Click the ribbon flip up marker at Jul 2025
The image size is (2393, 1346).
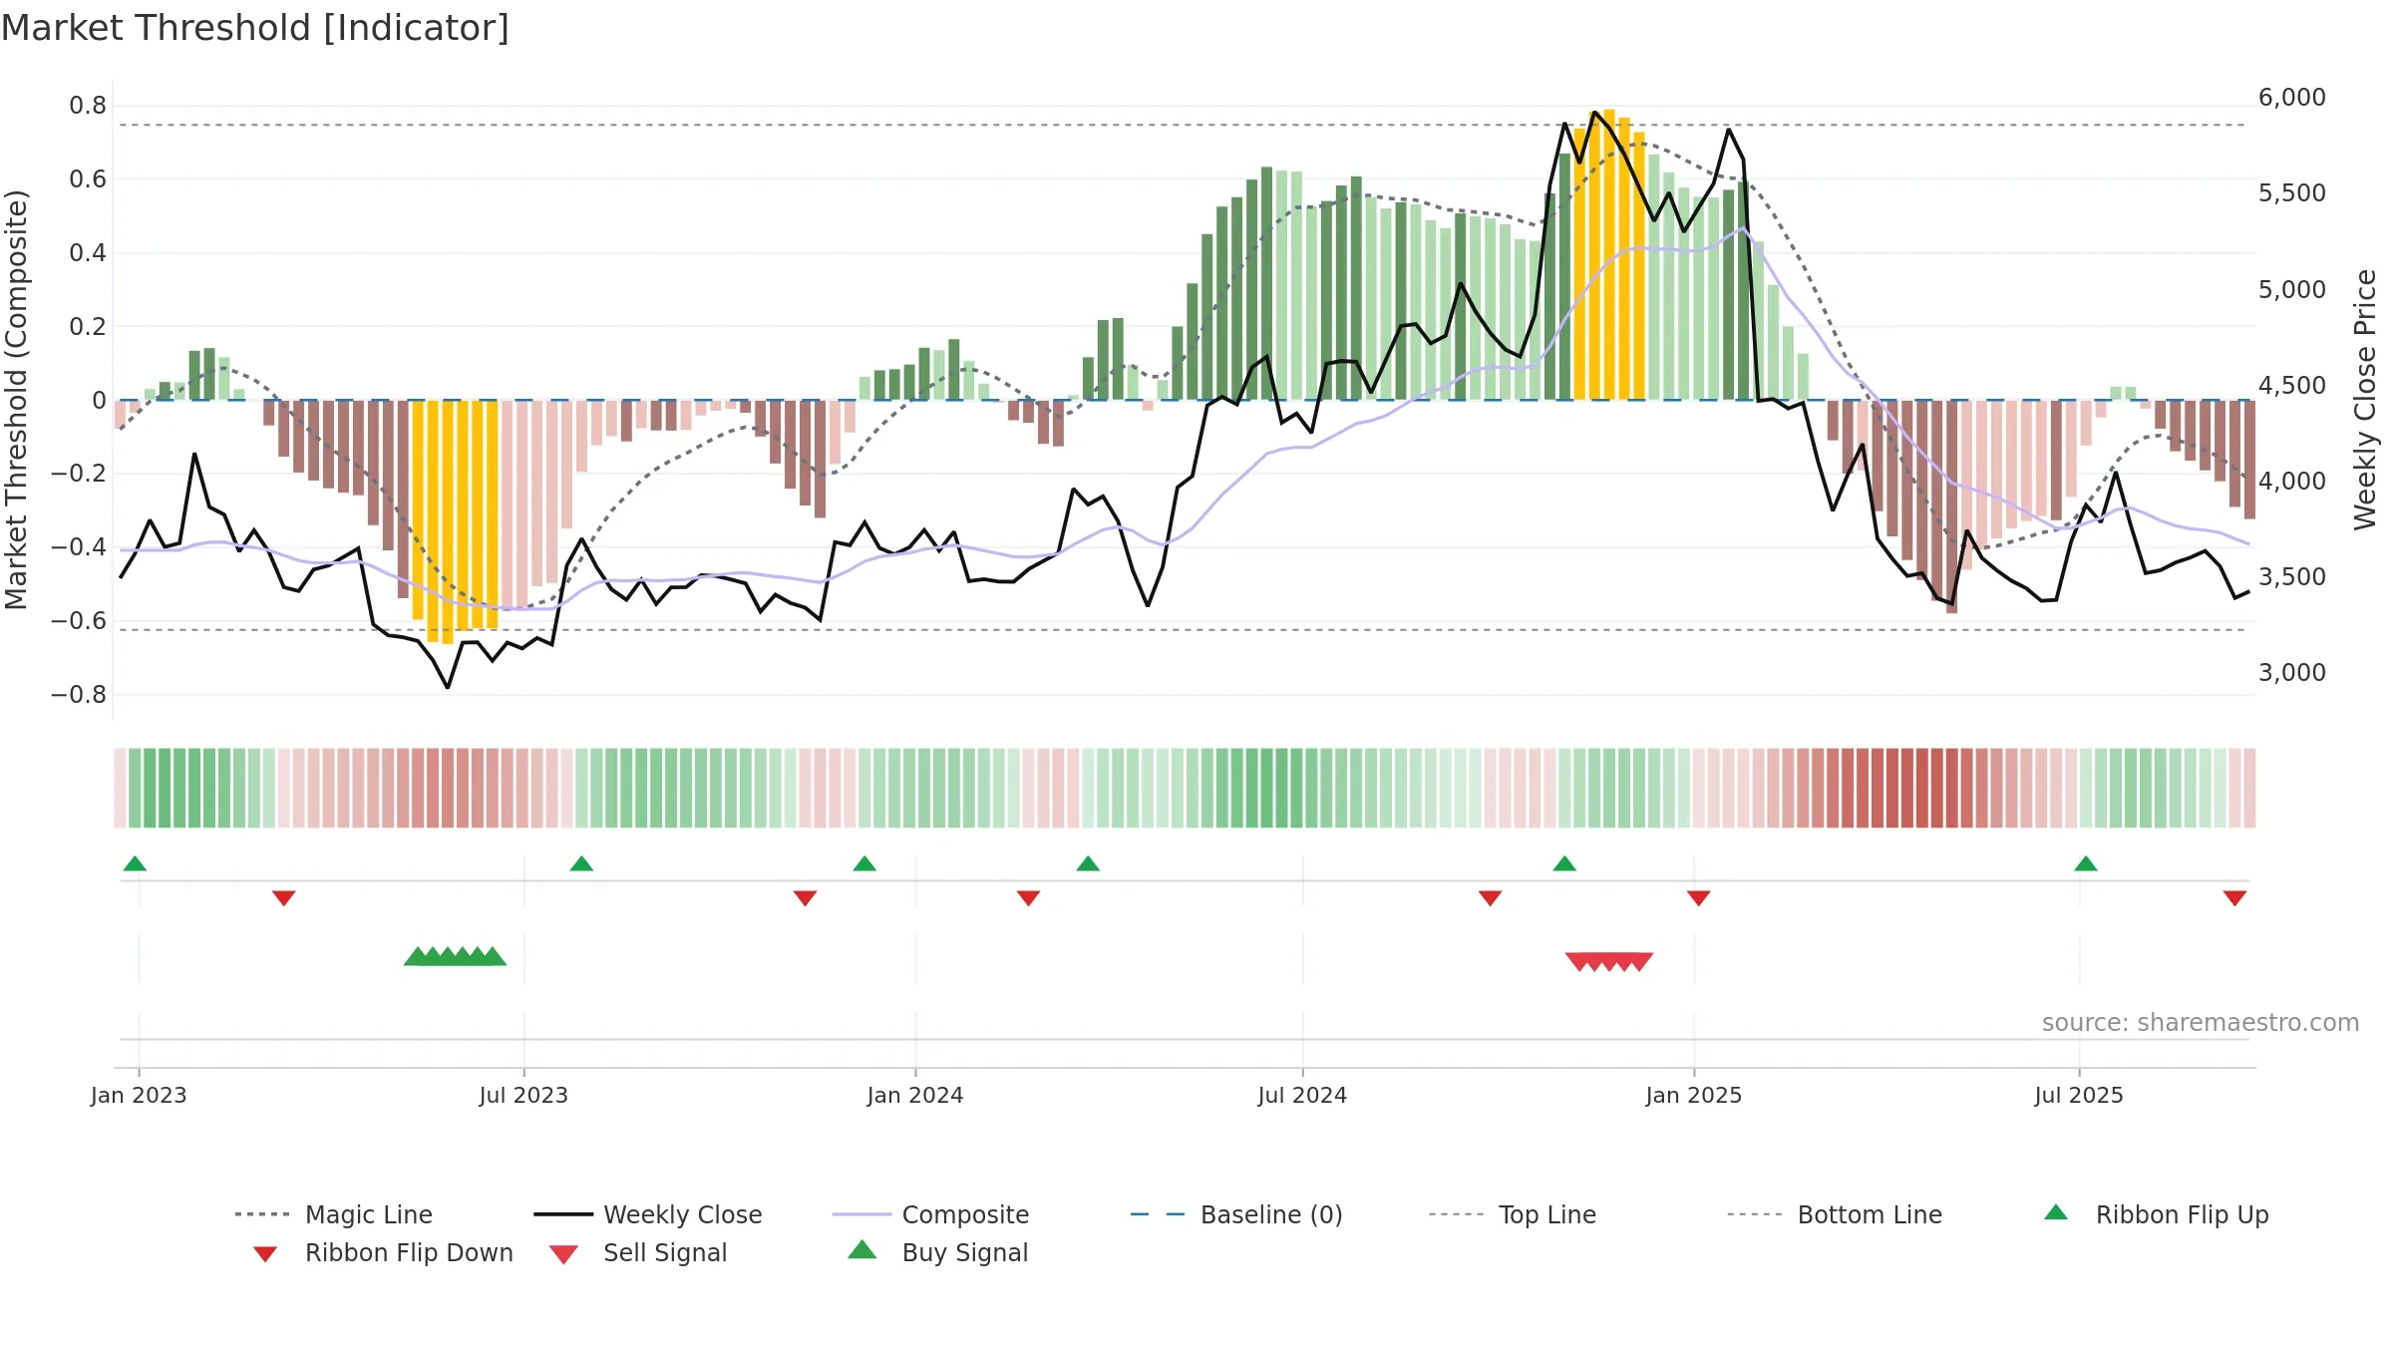[2086, 863]
